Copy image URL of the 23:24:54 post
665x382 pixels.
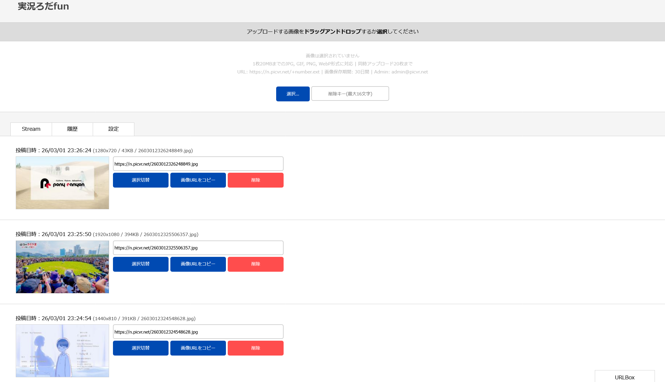198,348
